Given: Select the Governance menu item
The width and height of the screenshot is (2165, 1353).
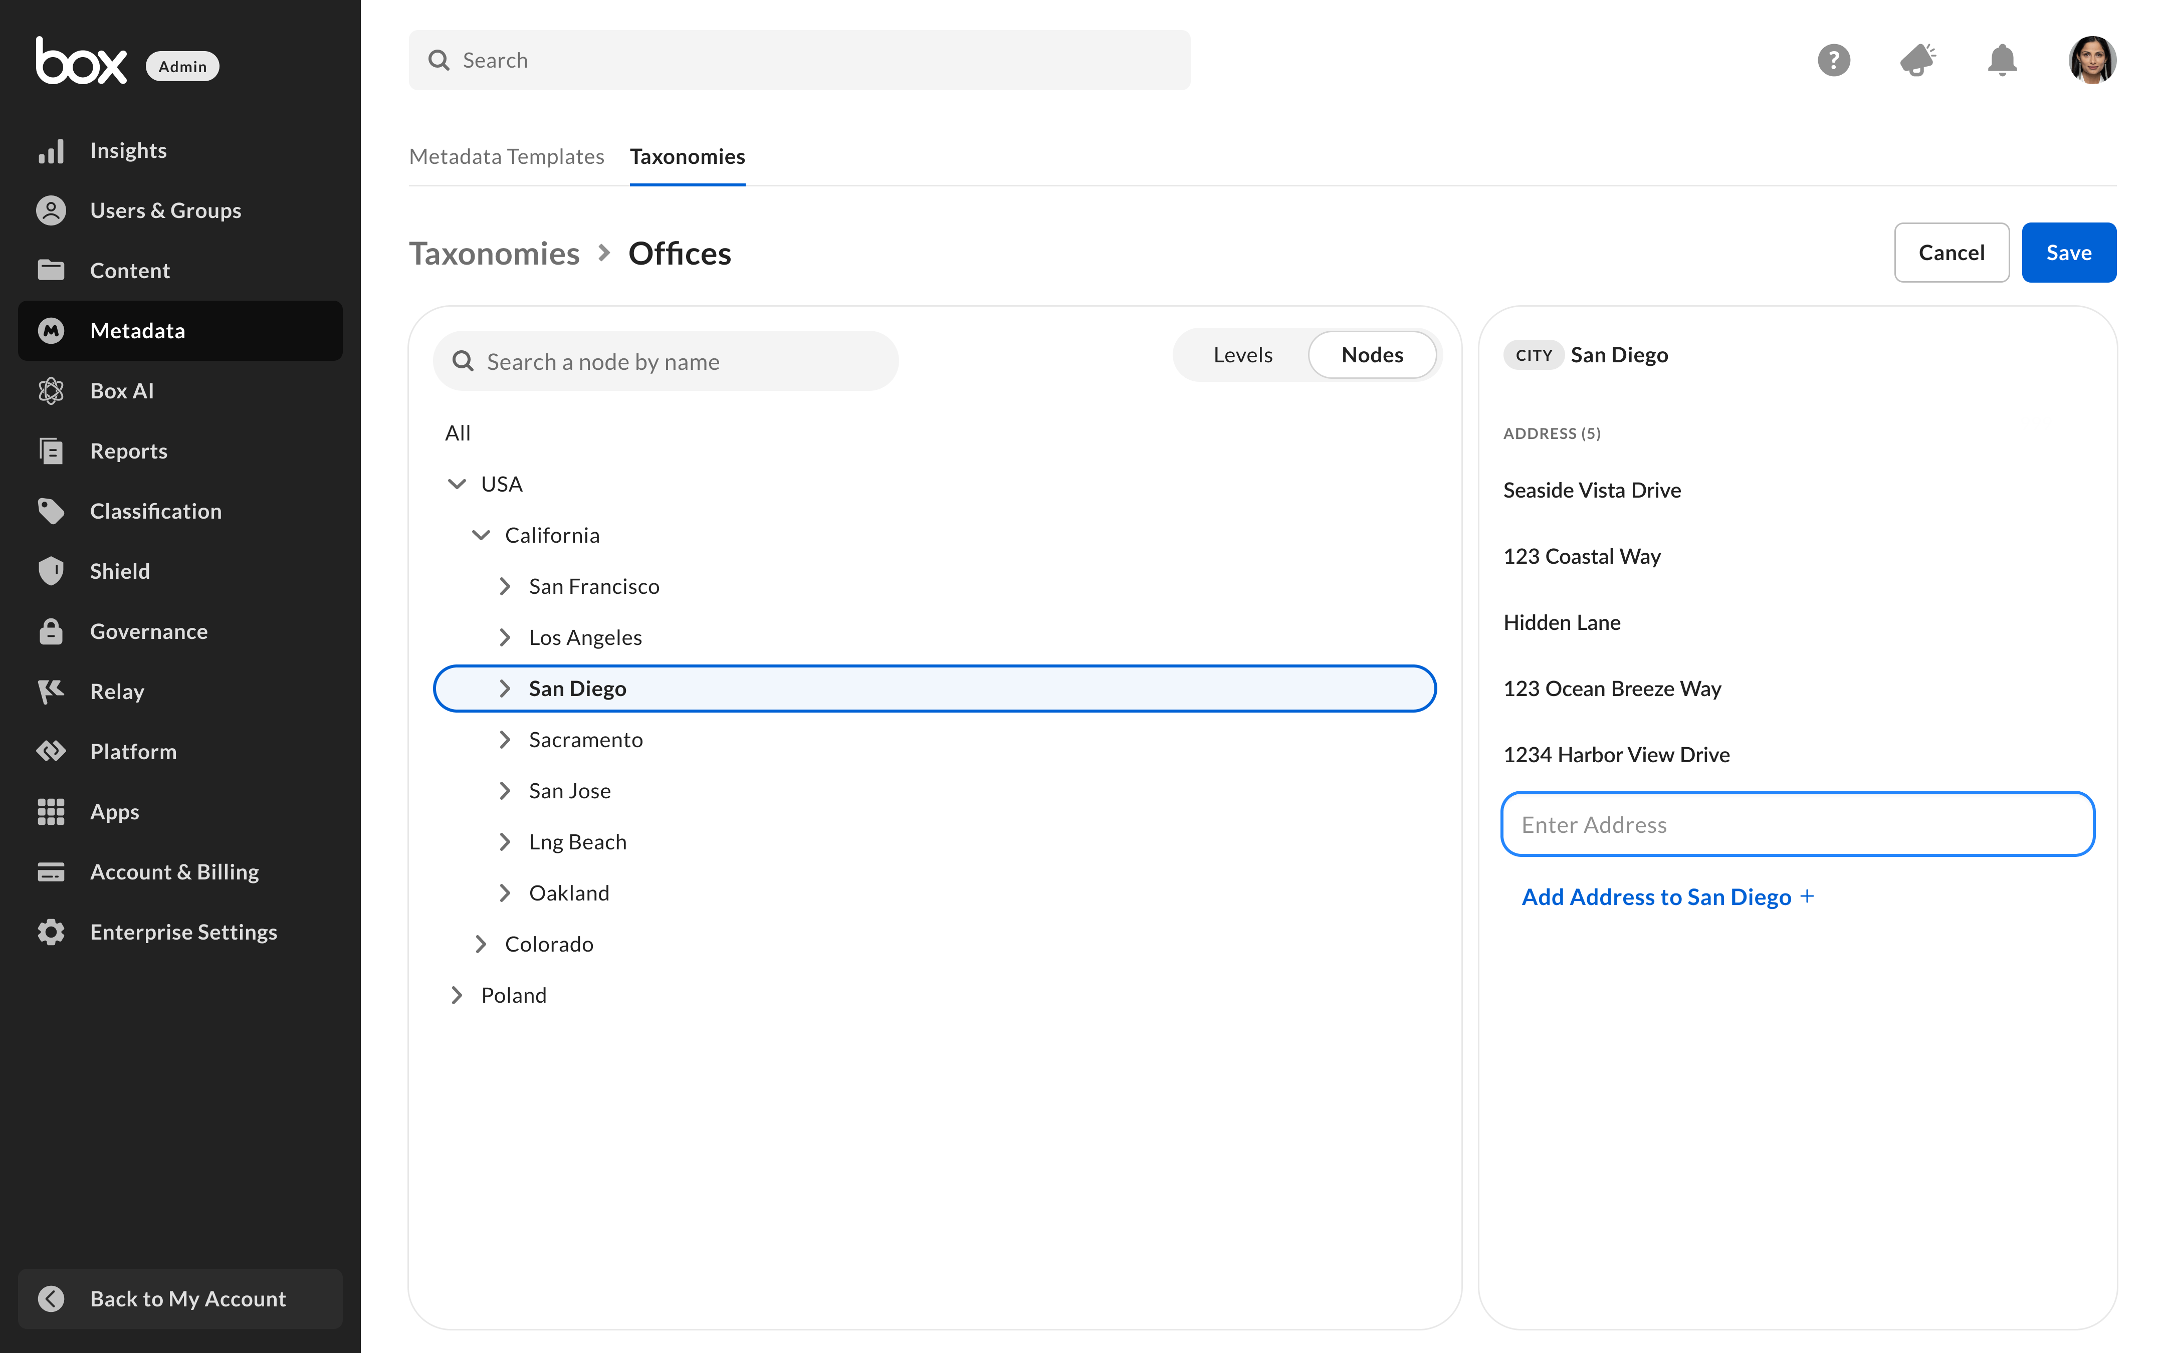Looking at the screenshot, I should (x=148, y=631).
